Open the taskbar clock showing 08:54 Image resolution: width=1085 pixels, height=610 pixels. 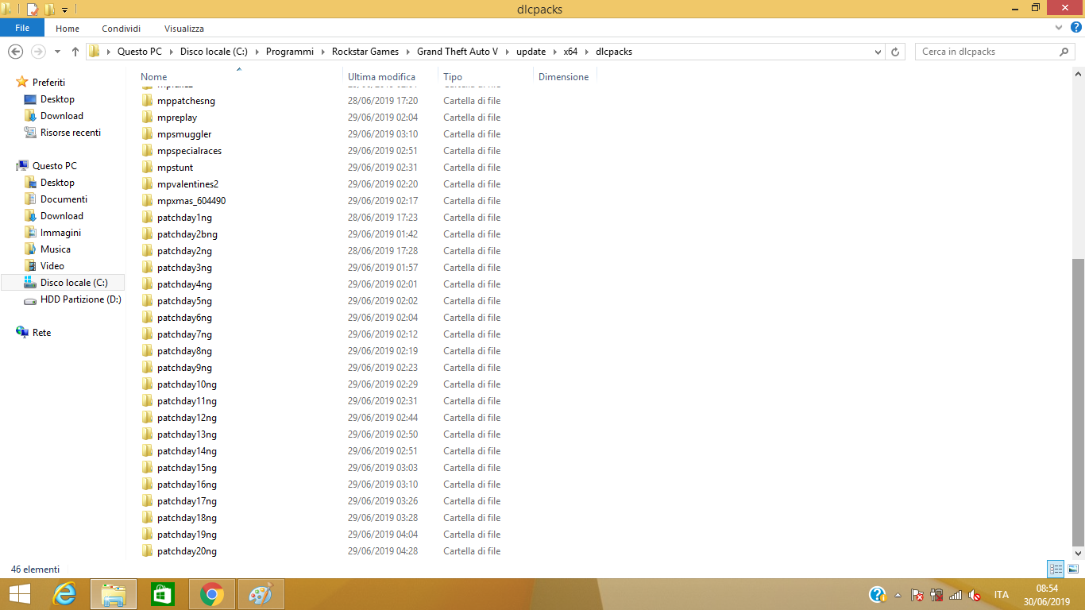(1047, 595)
